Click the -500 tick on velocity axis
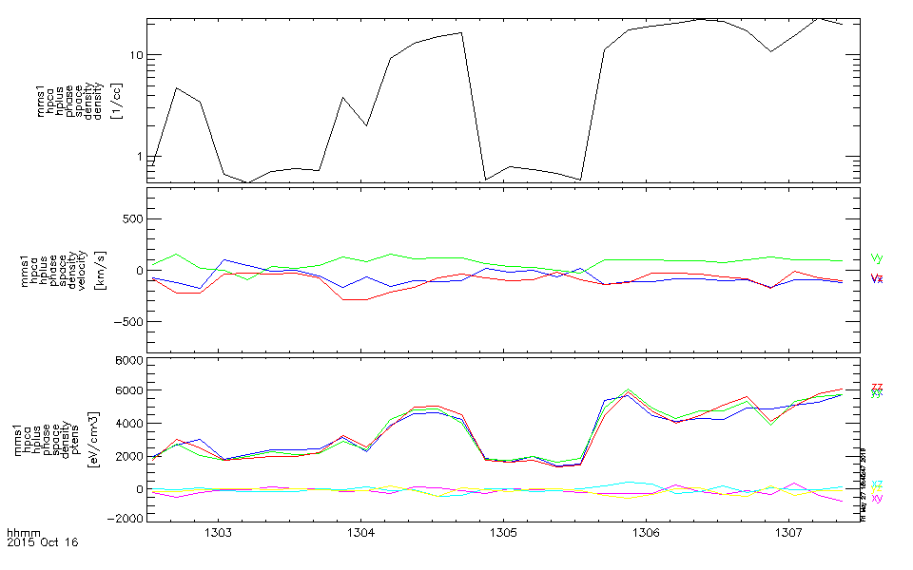The image size is (913, 570). pyautogui.click(x=126, y=322)
